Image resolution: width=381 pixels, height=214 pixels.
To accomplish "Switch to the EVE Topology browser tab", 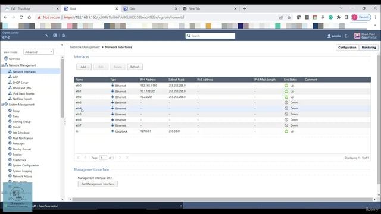I will click(31, 8).
